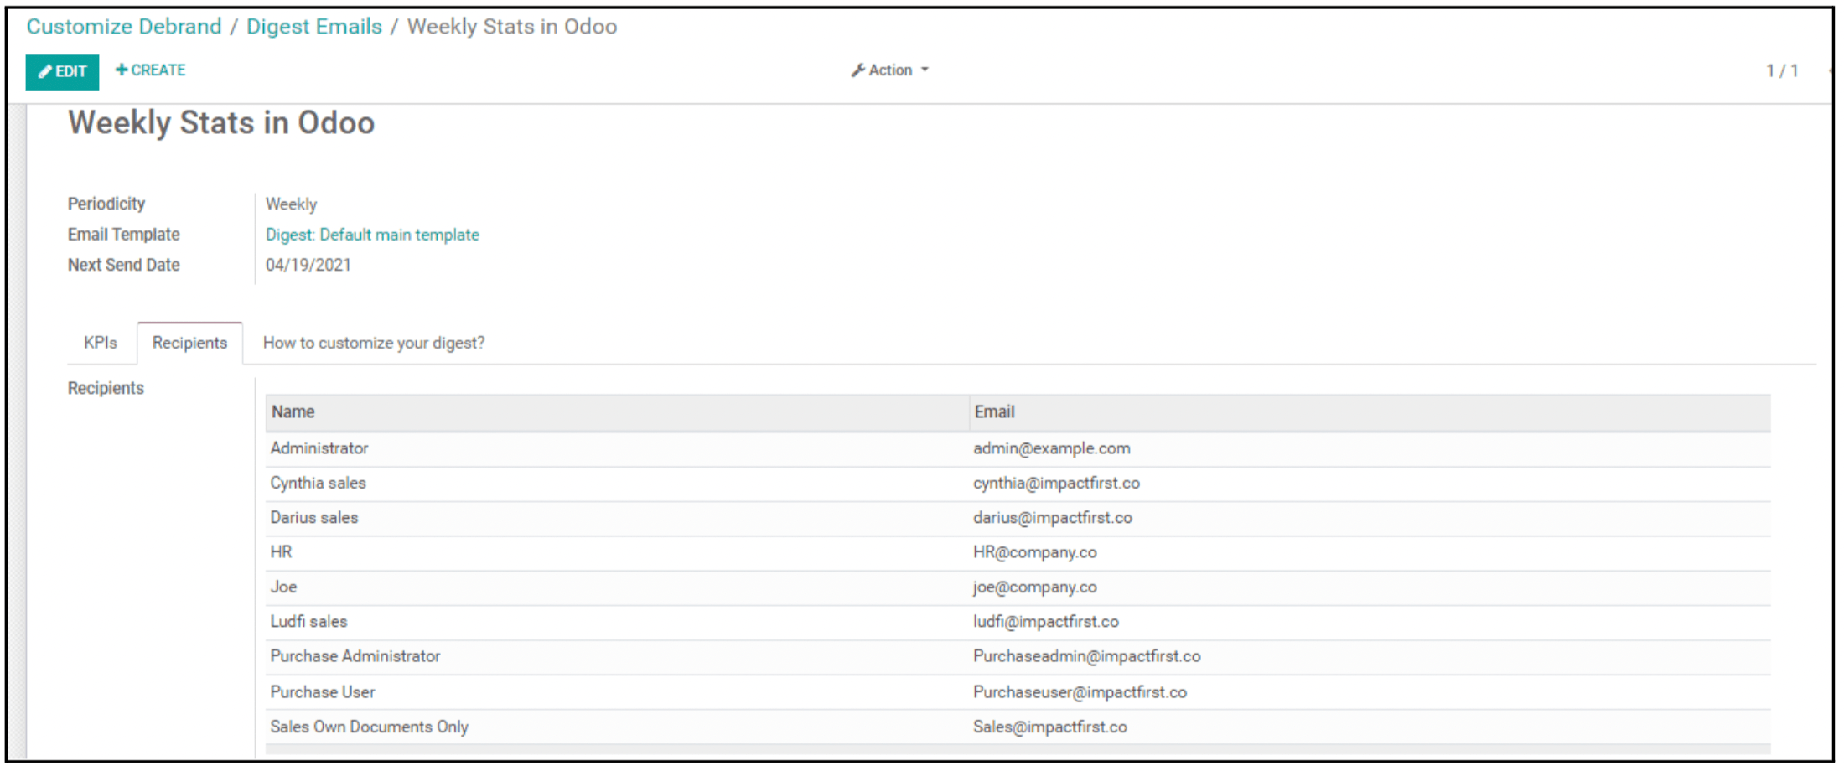Select Ludfi sales recipient row
This screenshot has height=771, width=1844.
[x=308, y=622]
